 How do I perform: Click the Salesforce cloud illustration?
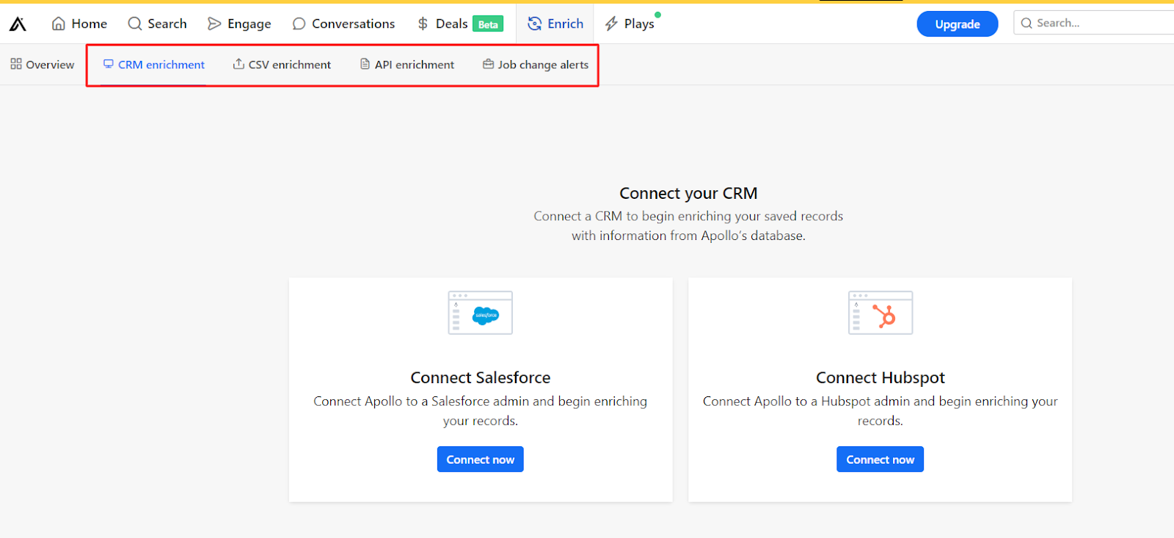coord(481,313)
